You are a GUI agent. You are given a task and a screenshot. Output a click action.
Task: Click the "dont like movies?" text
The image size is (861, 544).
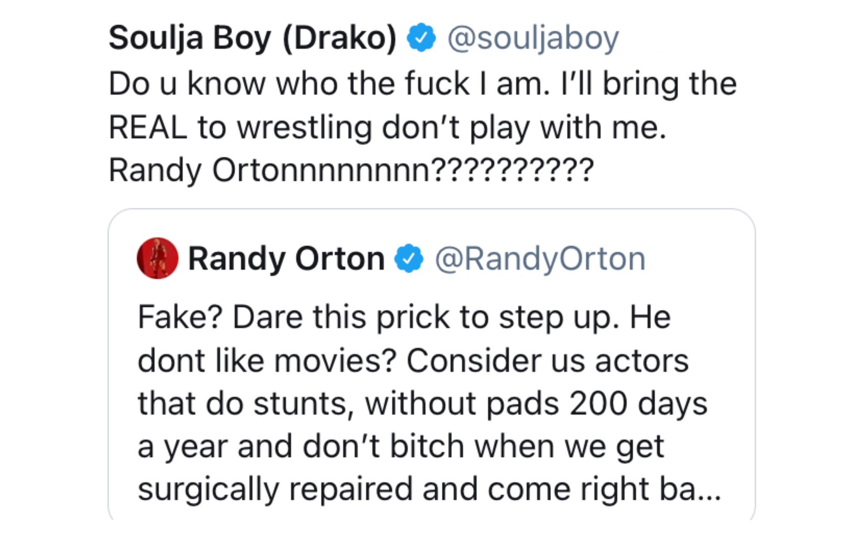(267, 361)
